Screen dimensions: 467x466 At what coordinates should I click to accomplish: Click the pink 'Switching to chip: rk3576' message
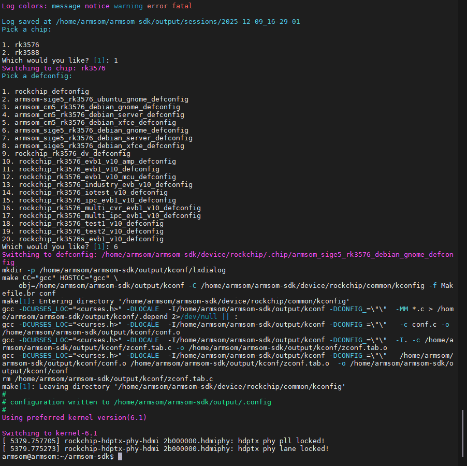coord(54,68)
